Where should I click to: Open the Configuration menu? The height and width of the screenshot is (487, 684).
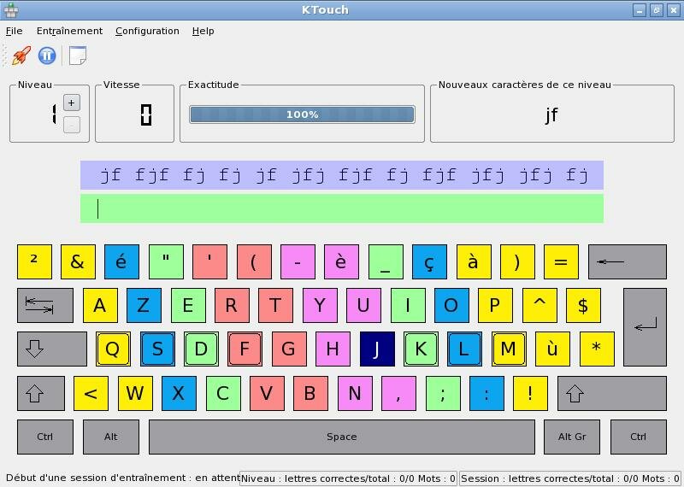pyautogui.click(x=147, y=31)
